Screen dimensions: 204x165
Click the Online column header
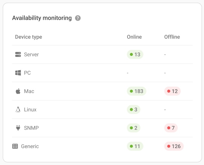(x=134, y=37)
